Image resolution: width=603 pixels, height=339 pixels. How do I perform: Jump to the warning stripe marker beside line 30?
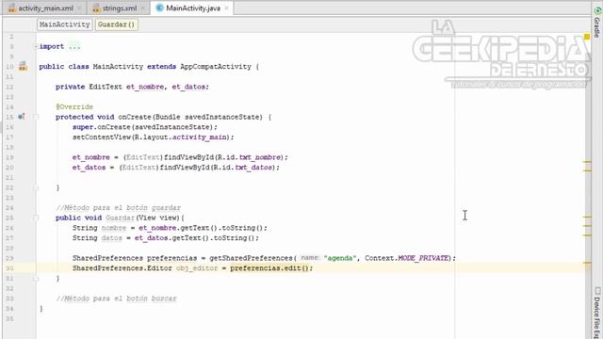[x=587, y=263]
